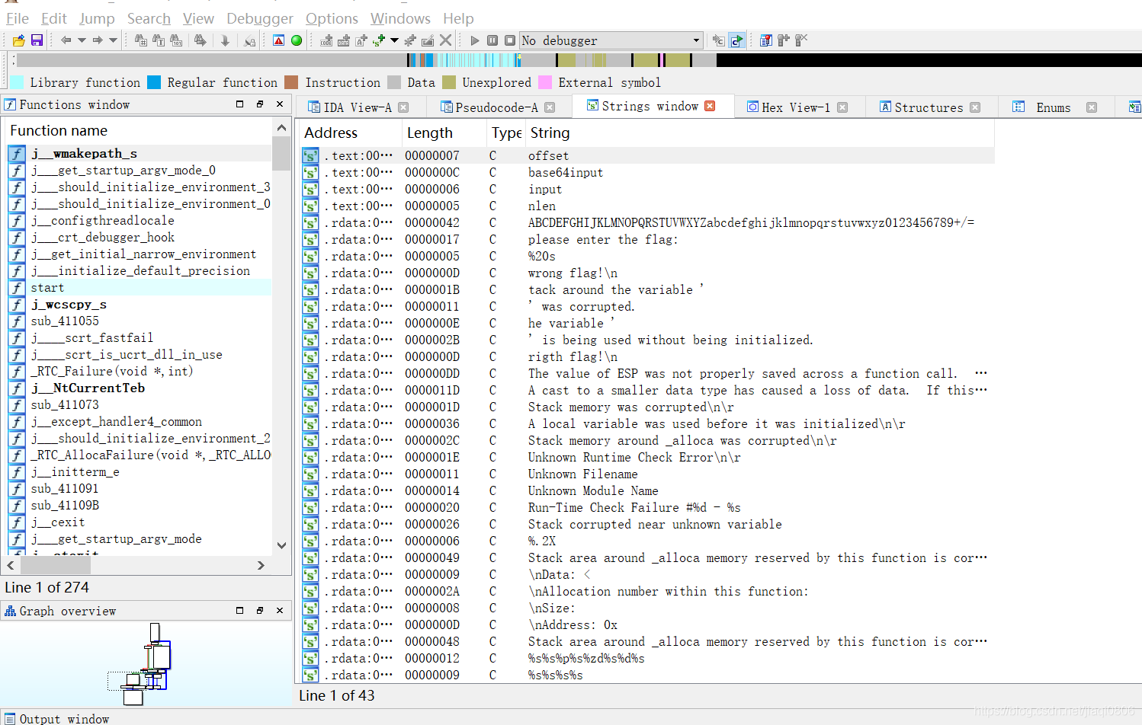This screenshot has height=725, width=1142.
Task: Click the search next binoculars icon
Action: pos(200,40)
